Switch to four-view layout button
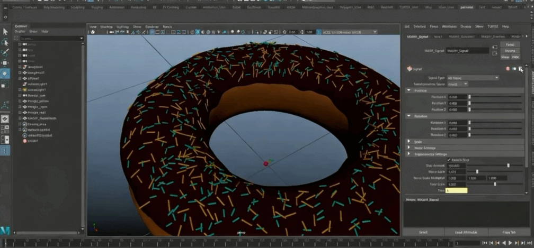This screenshot has width=534, height=248. pos(5,129)
